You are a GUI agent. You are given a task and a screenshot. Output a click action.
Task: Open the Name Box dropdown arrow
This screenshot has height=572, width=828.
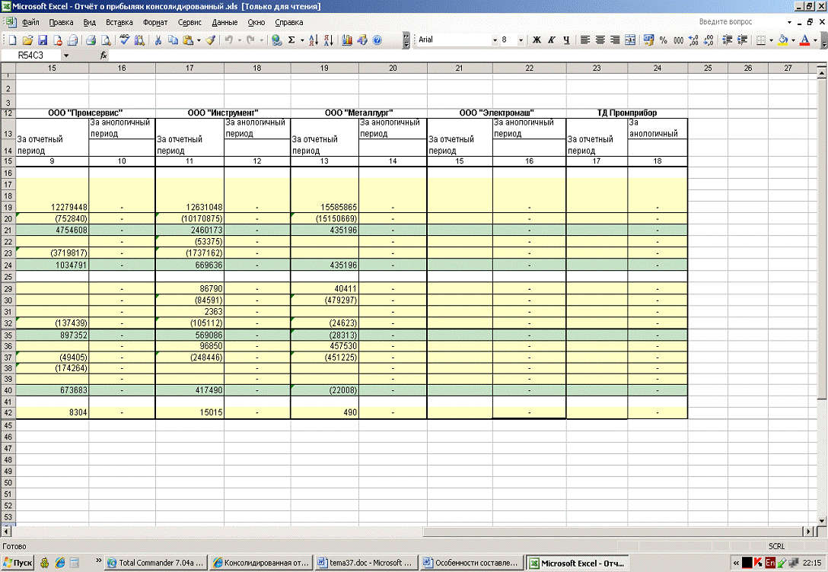coord(66,56)
